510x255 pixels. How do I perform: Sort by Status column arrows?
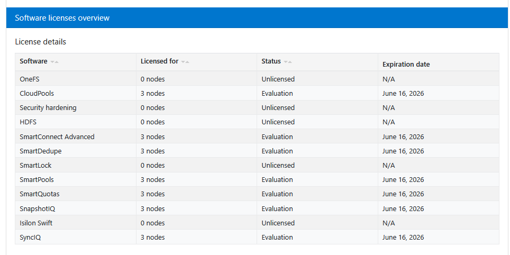[287, 62]
